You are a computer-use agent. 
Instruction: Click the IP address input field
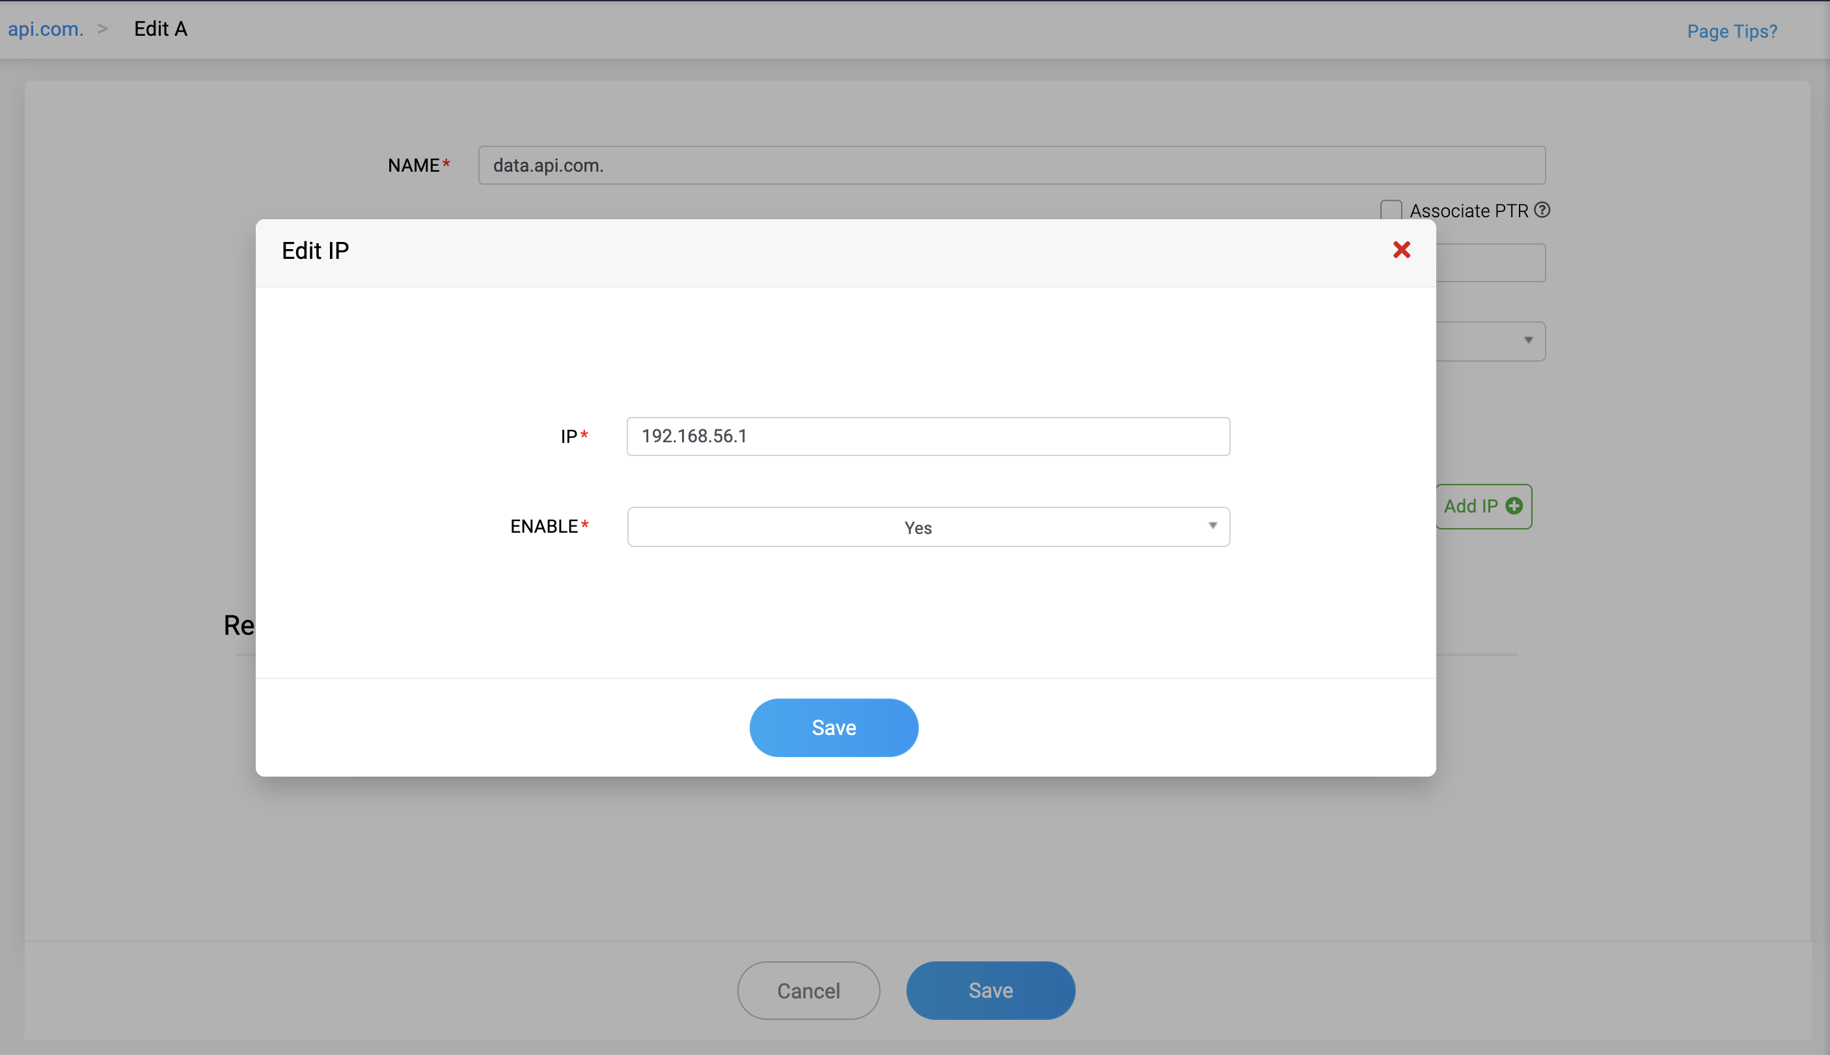coord(927,436)
